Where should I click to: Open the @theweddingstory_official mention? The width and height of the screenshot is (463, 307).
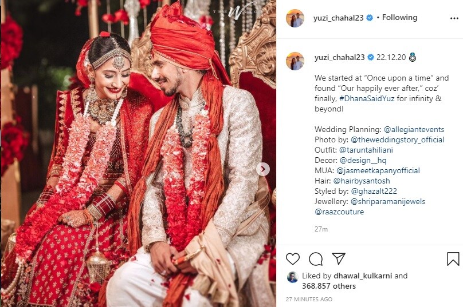pos(398,139)
